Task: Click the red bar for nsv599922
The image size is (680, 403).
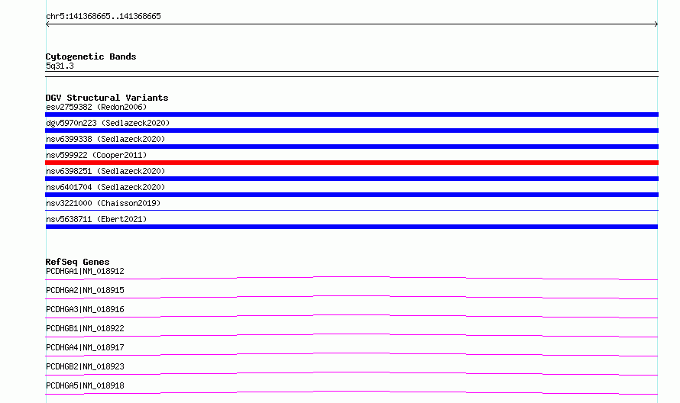Action: point(351,163)
